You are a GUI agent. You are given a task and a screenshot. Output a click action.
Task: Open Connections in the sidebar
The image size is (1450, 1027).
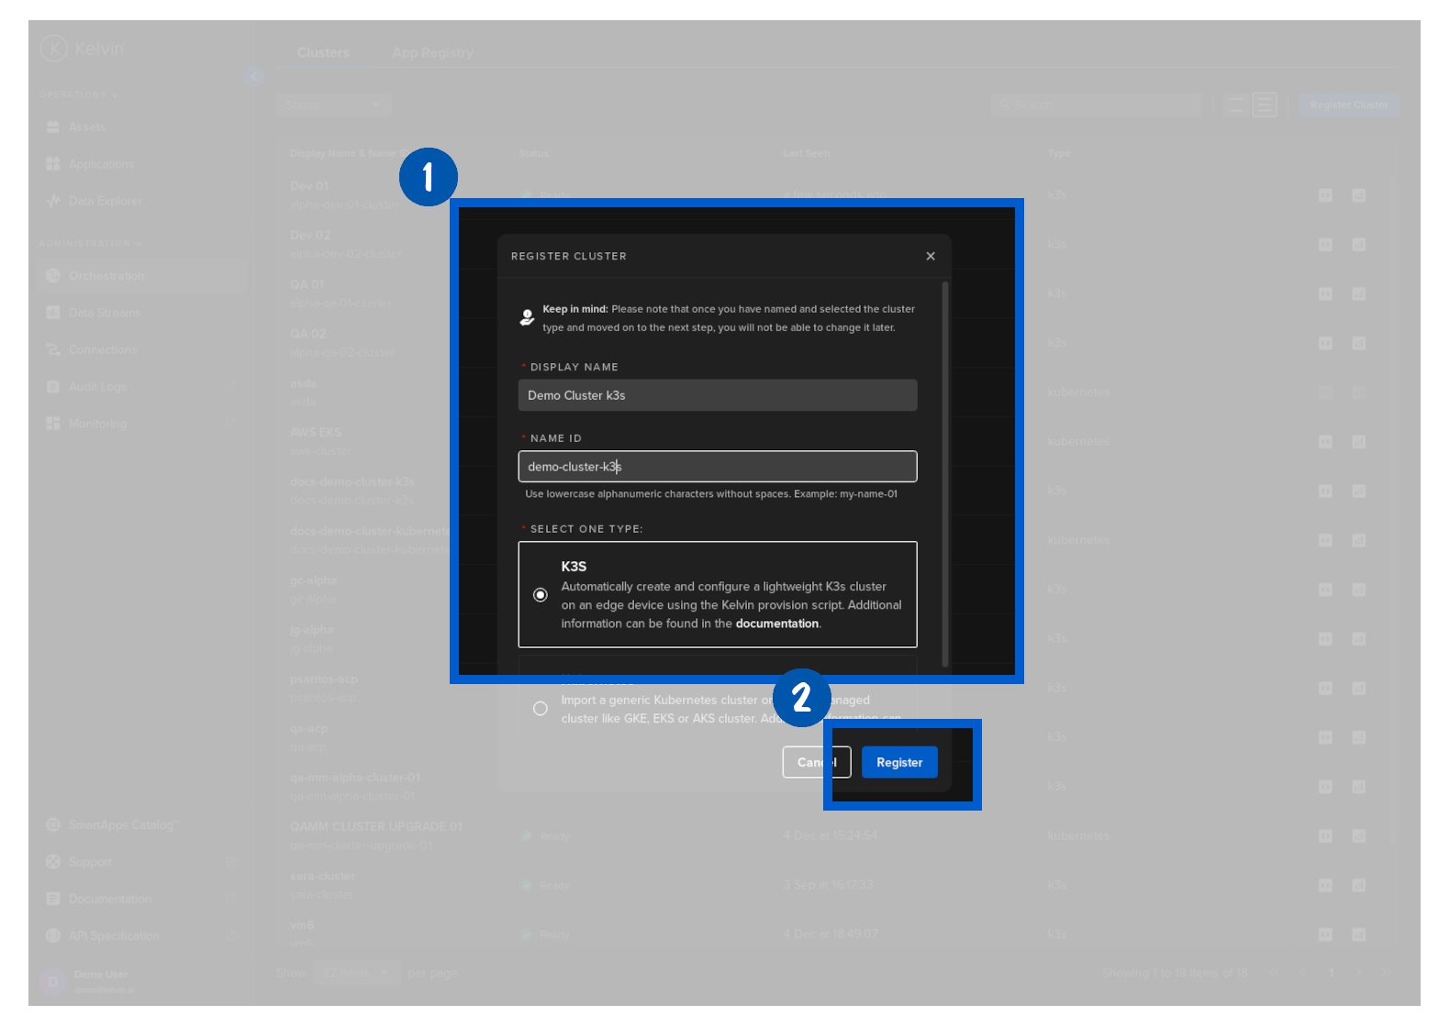[x=102, y=349]
